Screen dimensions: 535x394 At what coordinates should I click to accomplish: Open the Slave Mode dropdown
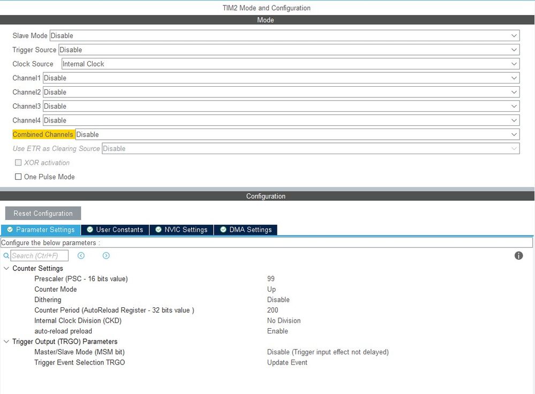pos(284,35)
